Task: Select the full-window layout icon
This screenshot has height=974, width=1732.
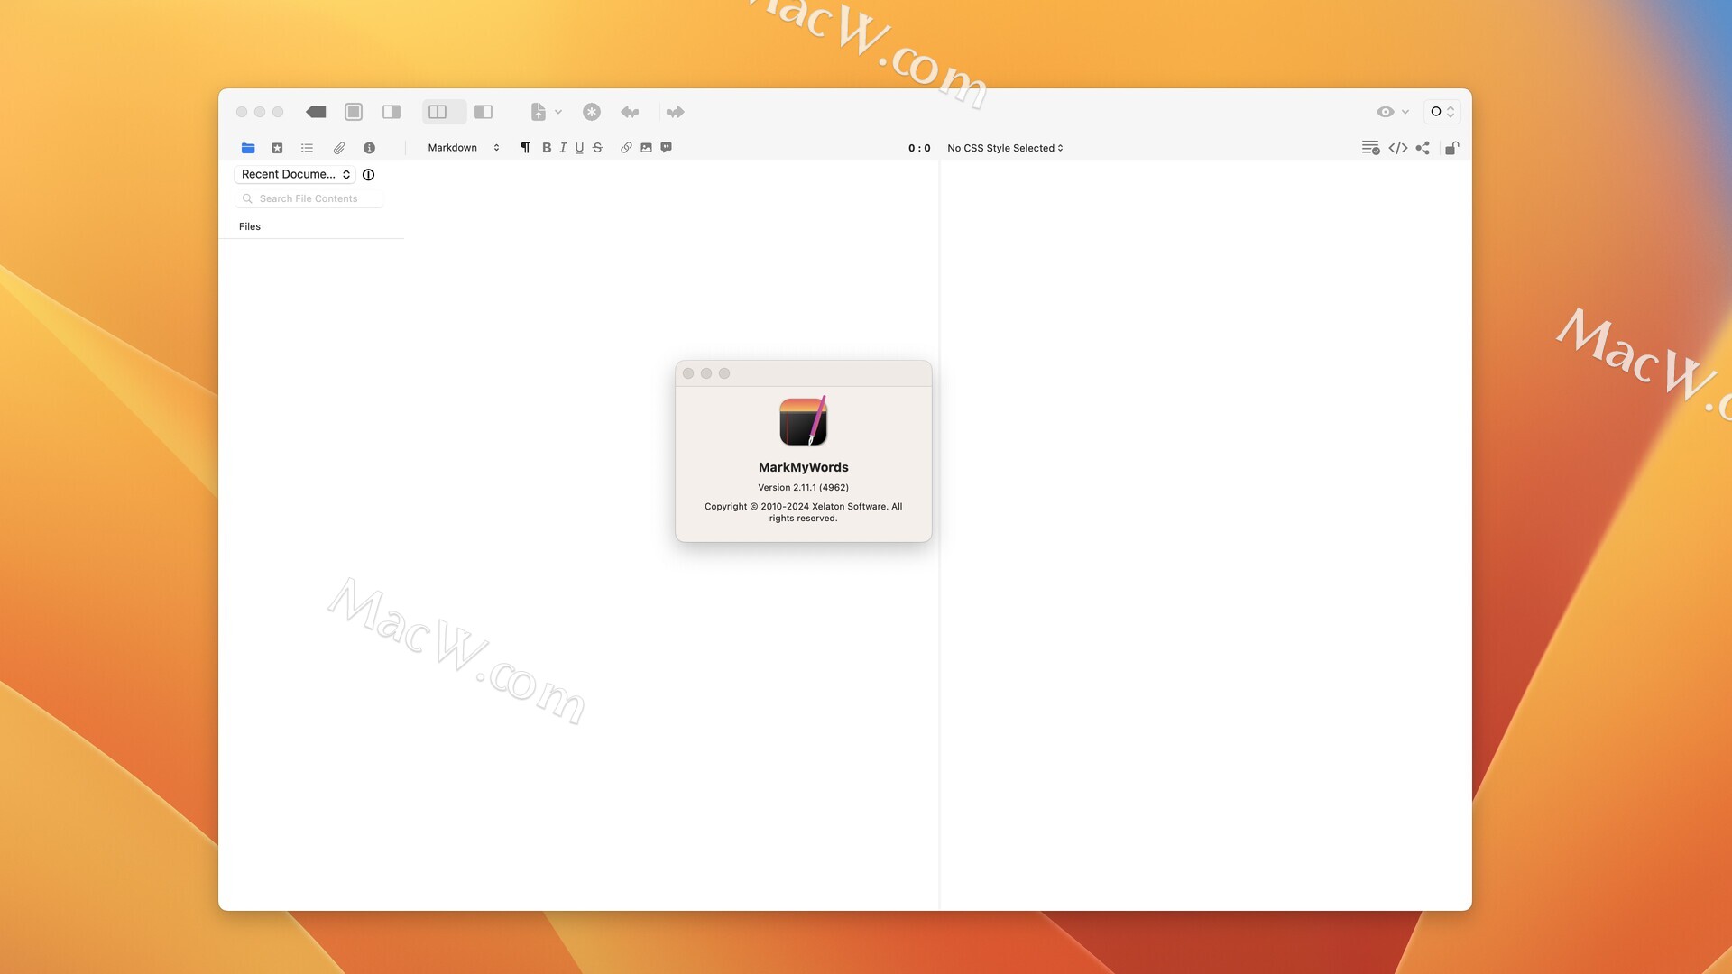Action: click(x=354, y=112)
